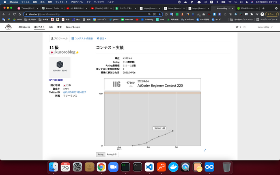Toggle the bookmark star in the address bar
Image resolution: width=280 pixels, height=175 pixels.
point(159,14)
